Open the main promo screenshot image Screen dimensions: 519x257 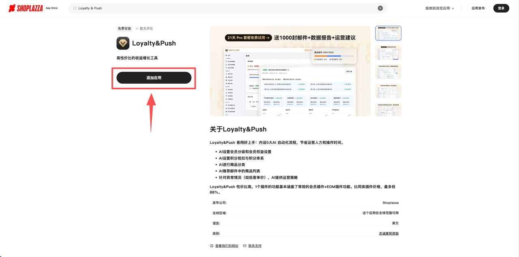[x=290, y=71]
